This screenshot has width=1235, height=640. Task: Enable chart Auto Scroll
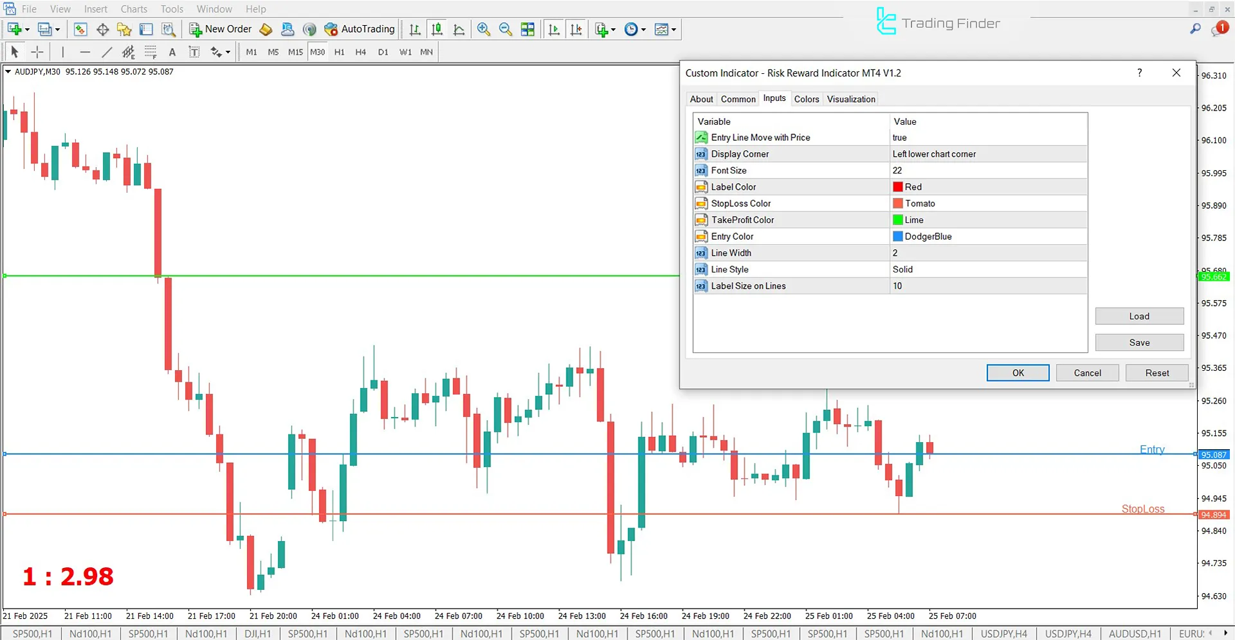[x=554, y=30]
